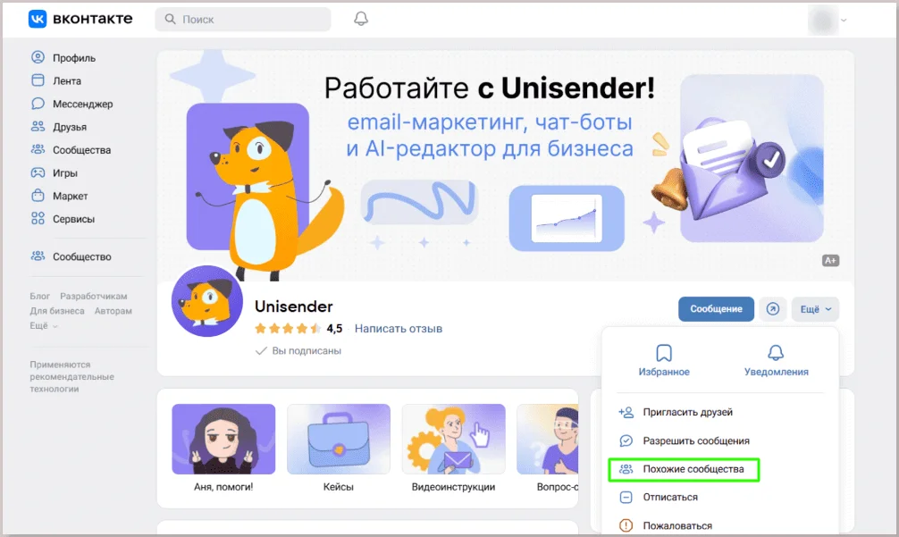The image size is (899, 537).
Task: Open Сервисы grid icon
Action: click(38, 218)
